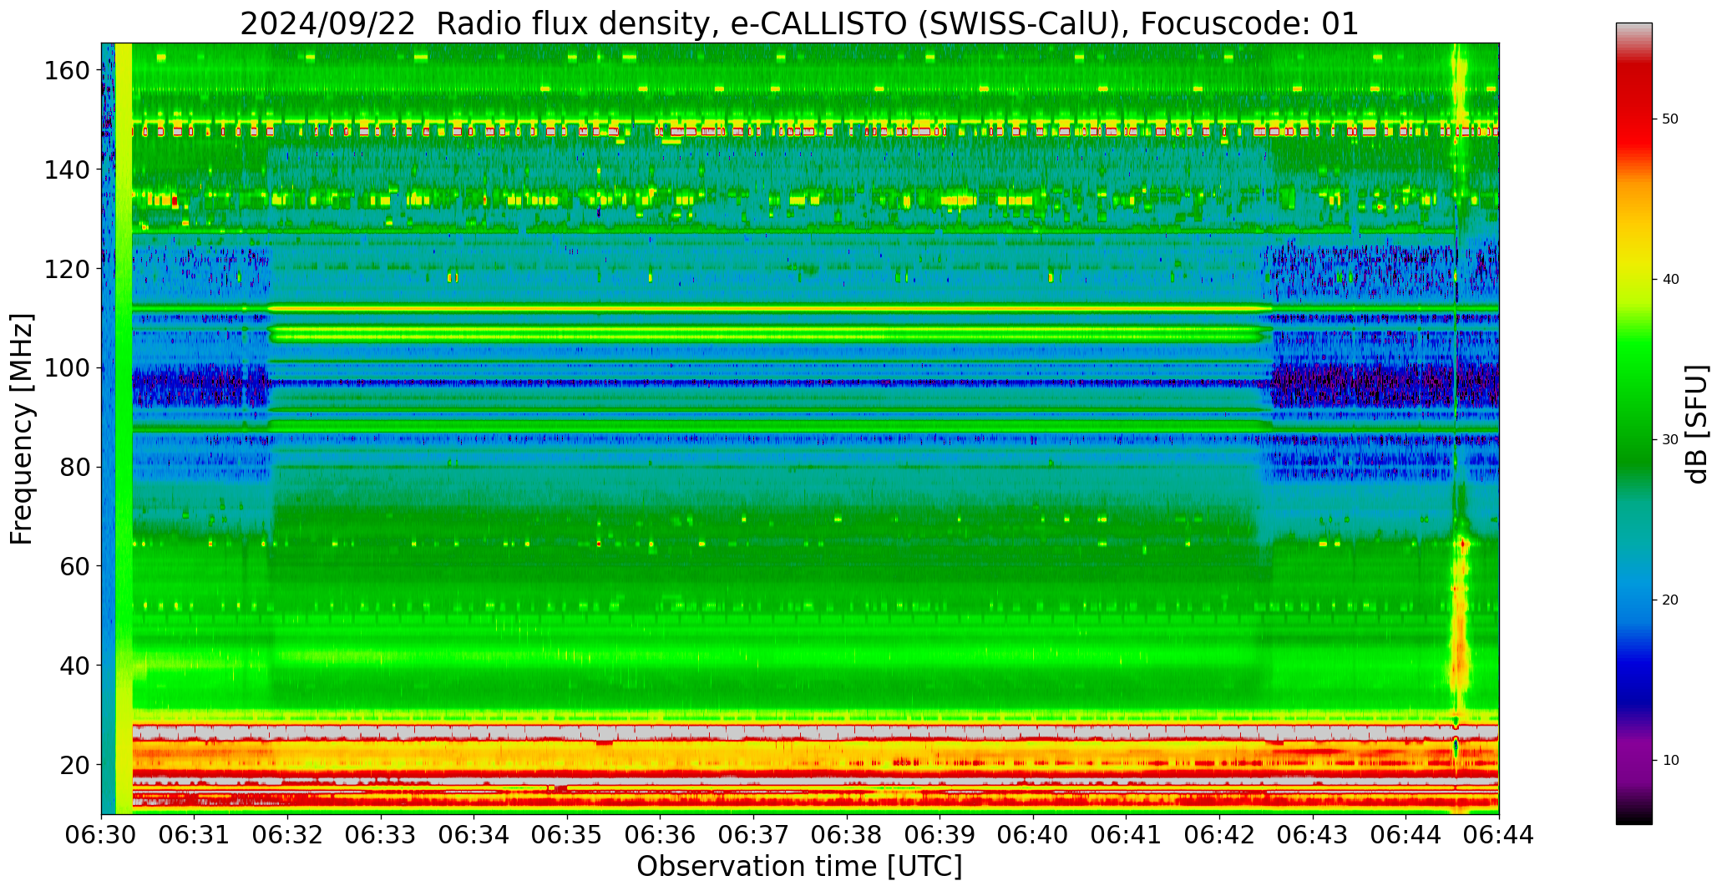Click the colorbar tick label 30
1722x891 pixels.
pos(1670,440)
